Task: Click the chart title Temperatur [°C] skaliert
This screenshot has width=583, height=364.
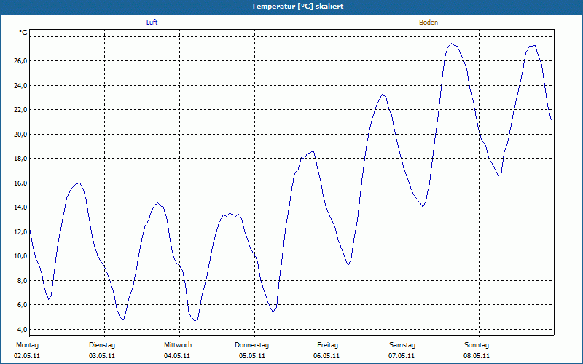Action: coord(297,7)
